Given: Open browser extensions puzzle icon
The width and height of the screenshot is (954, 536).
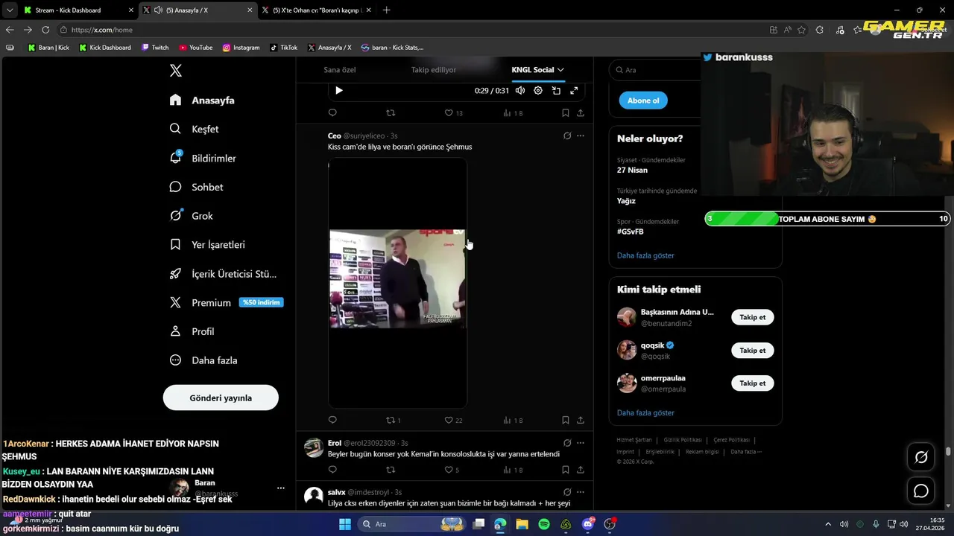Looking at the screenshot, I should point(820,30).
